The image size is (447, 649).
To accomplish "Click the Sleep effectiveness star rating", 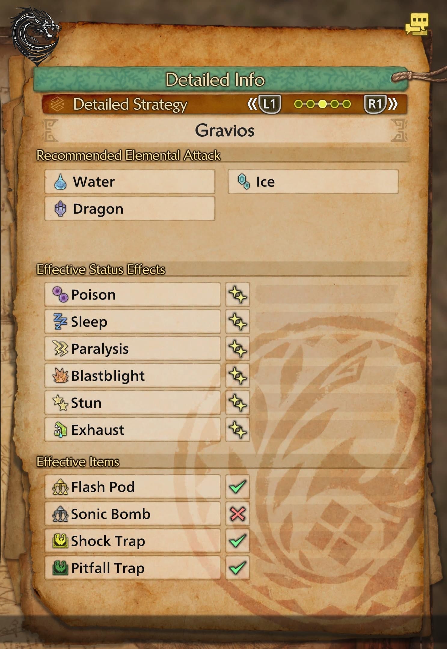I will click(x=237, y=321).
